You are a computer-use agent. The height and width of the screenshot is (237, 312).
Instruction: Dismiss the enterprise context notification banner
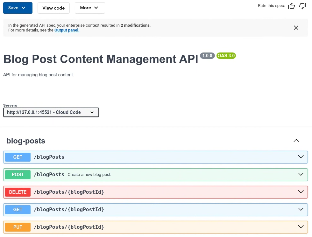pos(296,28)
